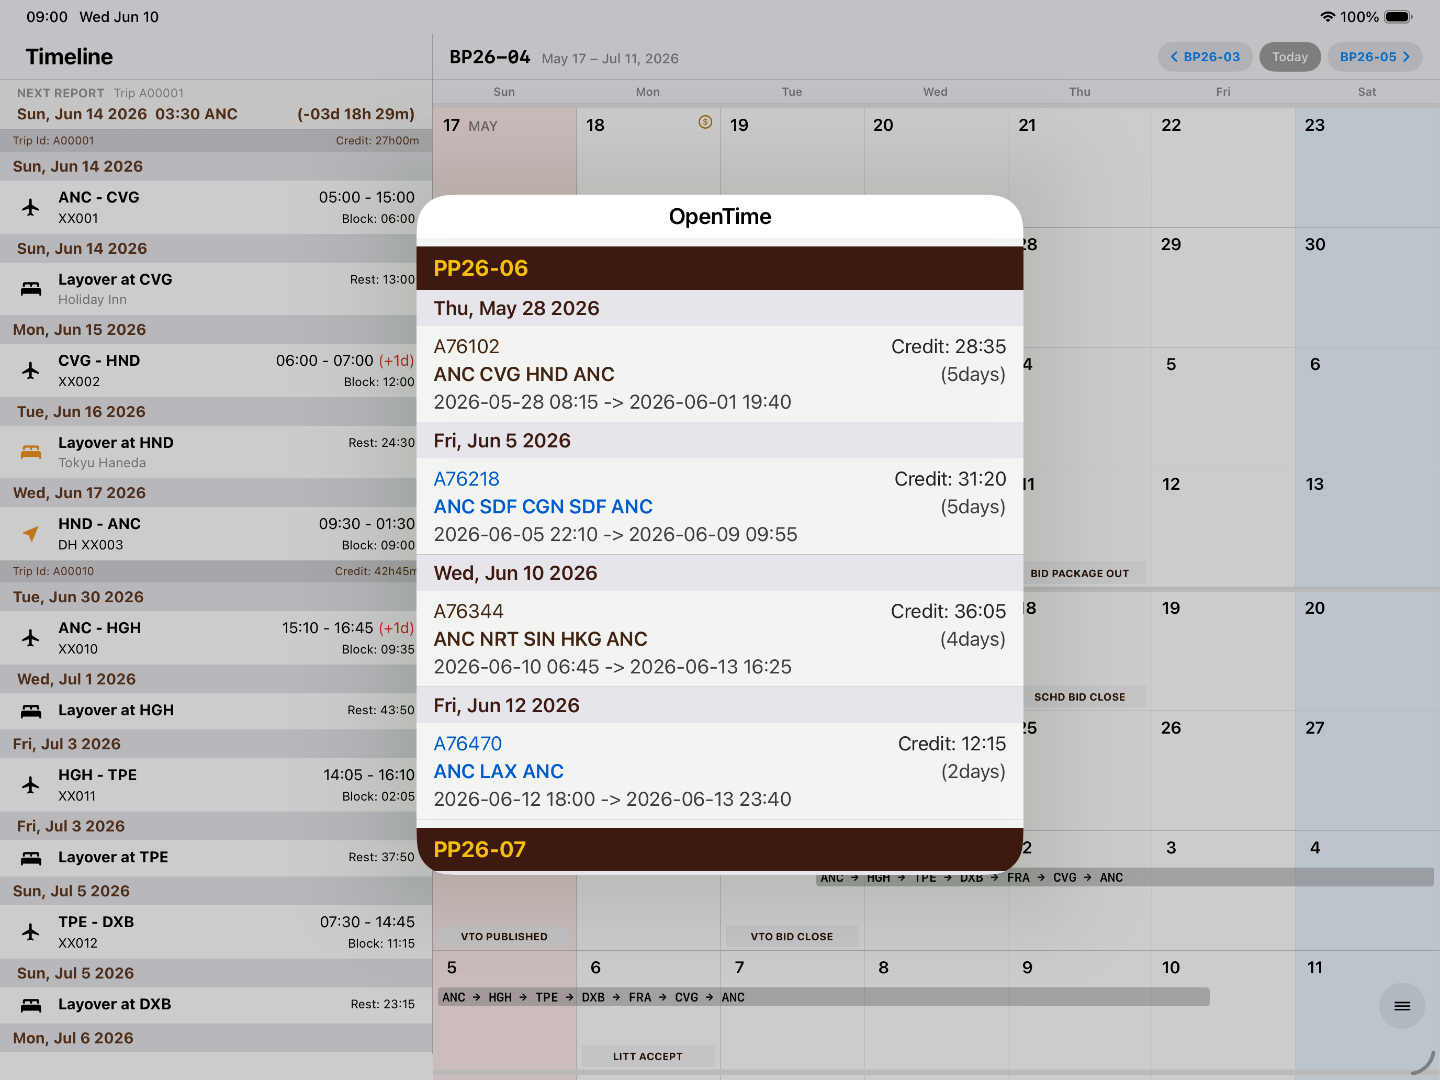1440x1080 pixels.
Task: Tap the bed icon for Layover at HGH
Action: pyautogui.click(x=30, y=711)
